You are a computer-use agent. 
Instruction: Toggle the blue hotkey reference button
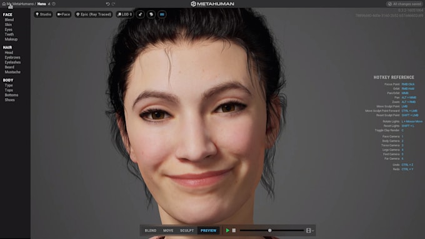pyautogui.click(x=162, y=14)
